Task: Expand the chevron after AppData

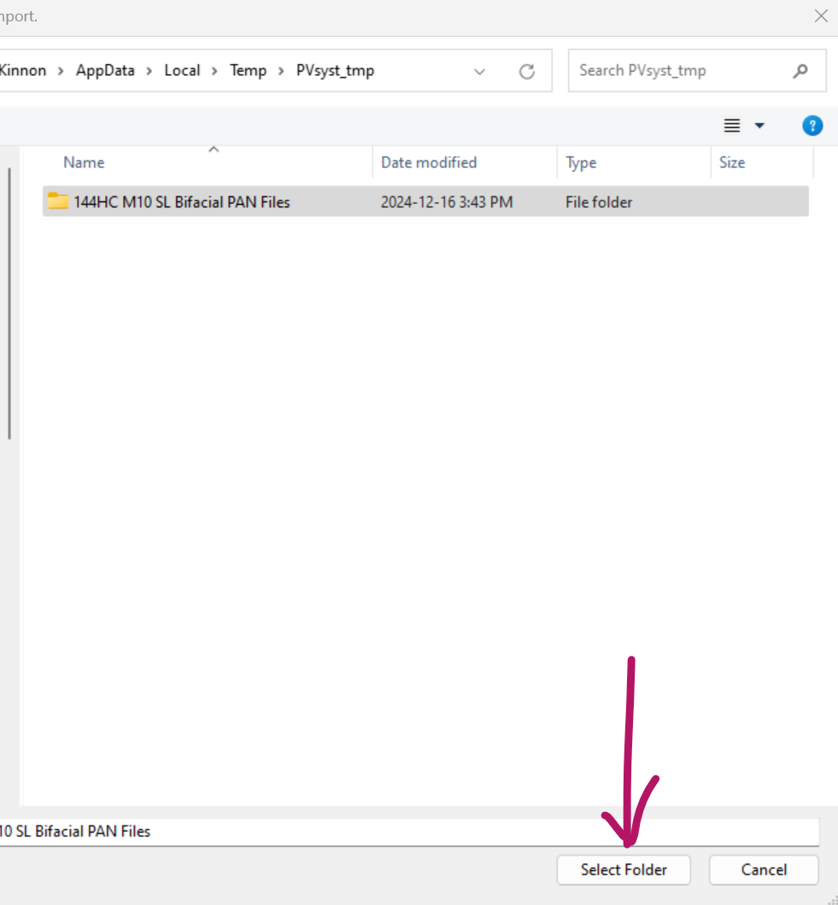Action: tap(149, 71)
